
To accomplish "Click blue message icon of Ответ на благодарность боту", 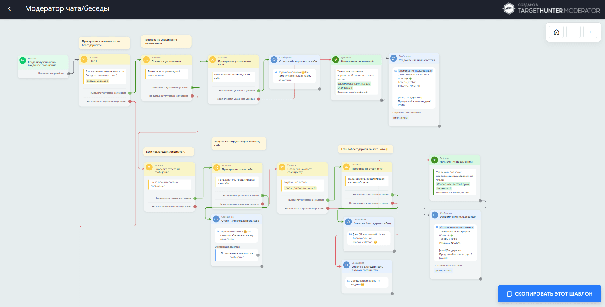I will pos(348,222).
